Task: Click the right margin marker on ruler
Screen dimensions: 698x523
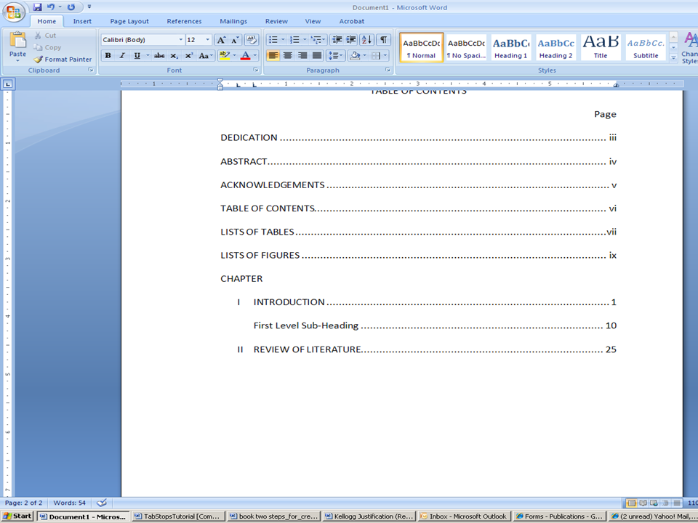Action: [616, 85]
